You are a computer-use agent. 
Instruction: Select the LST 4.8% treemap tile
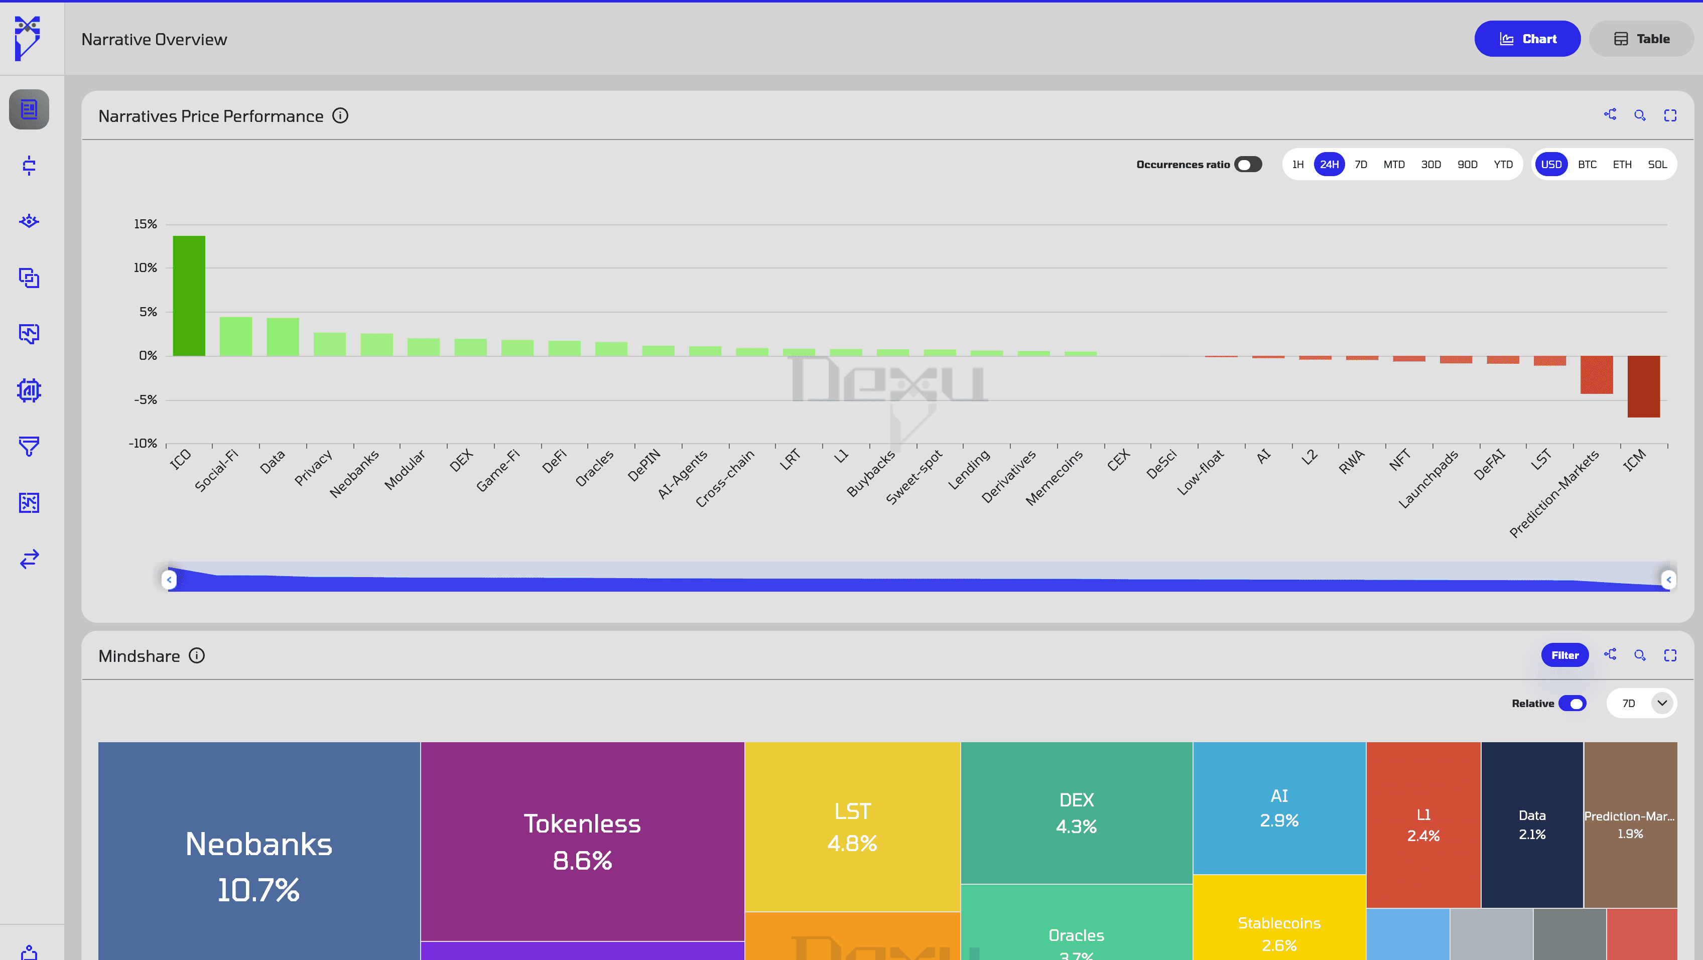[852, 827]
